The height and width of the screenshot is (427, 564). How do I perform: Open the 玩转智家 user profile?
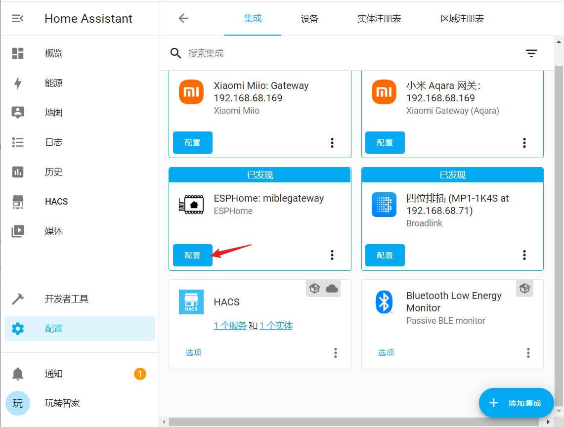coord(80,403)
